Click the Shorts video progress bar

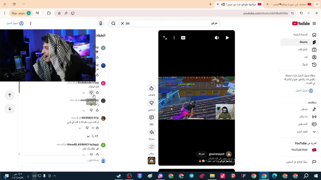(197, 165)
